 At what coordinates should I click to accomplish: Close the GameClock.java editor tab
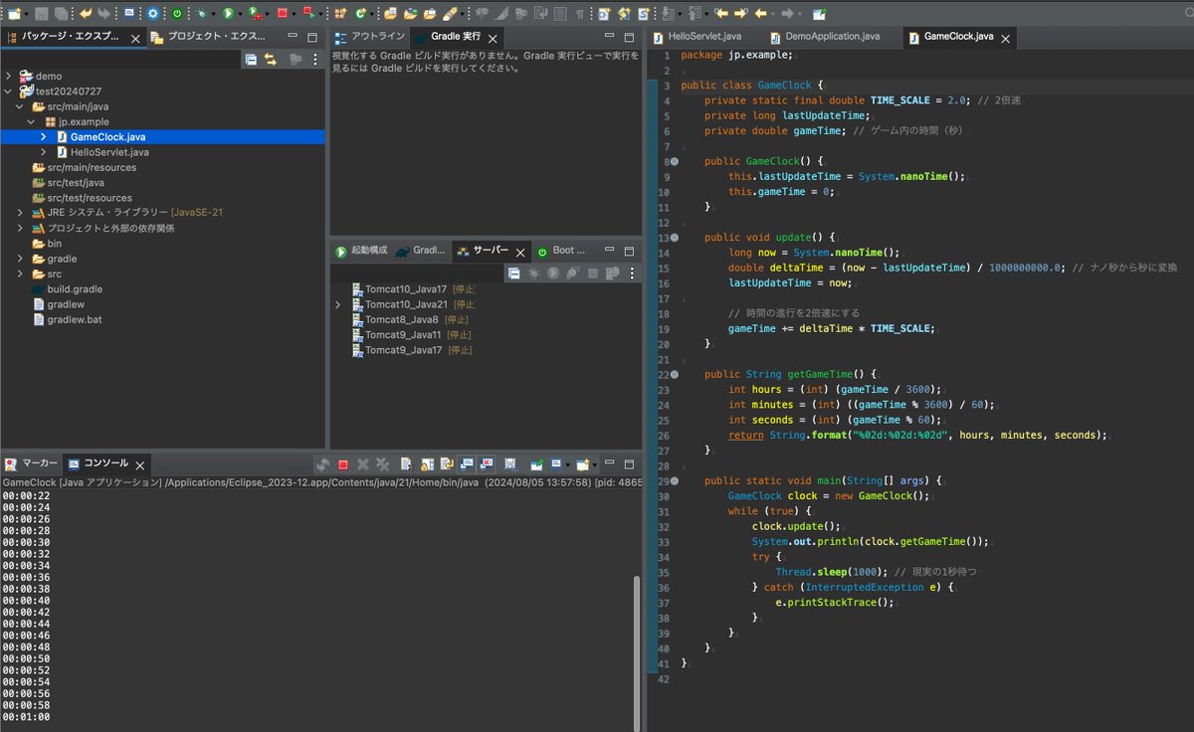tap(1005, 38)
